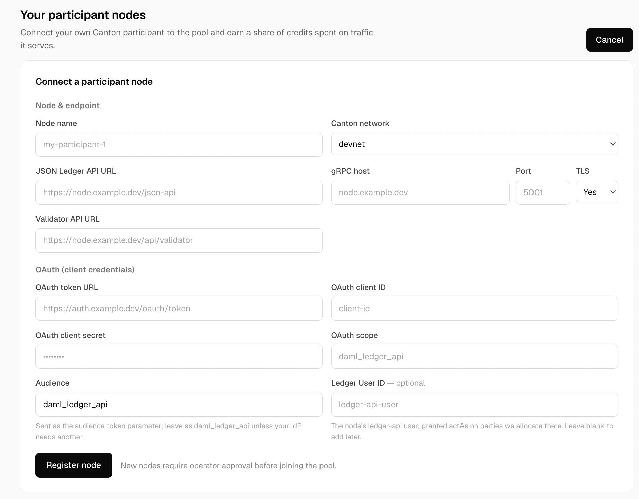Click the 'Connect your own Canton participant' description
Image resolution: width=639 pixels, height=499 pixels.
click(x=197, y=39)
